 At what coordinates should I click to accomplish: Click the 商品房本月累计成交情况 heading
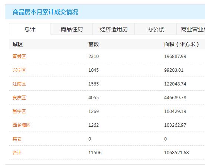pos(45,12)
